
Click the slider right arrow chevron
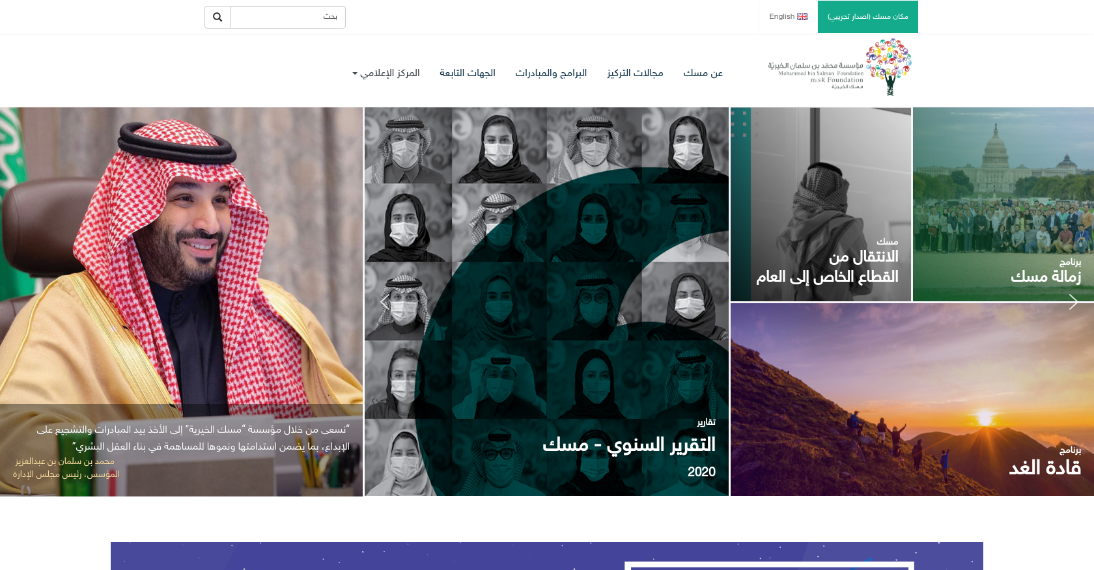[1073, 302]
